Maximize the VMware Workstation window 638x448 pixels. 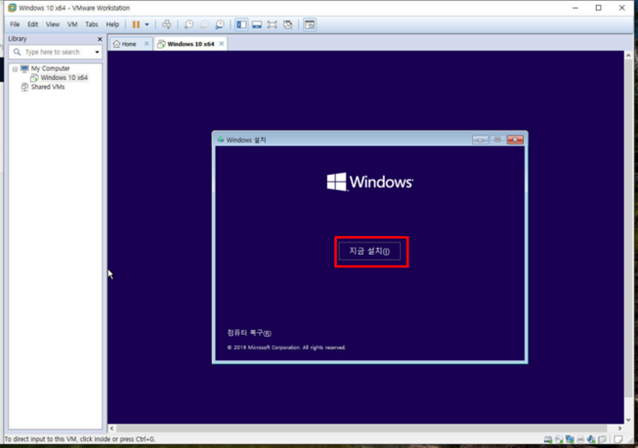coord(598,7)
